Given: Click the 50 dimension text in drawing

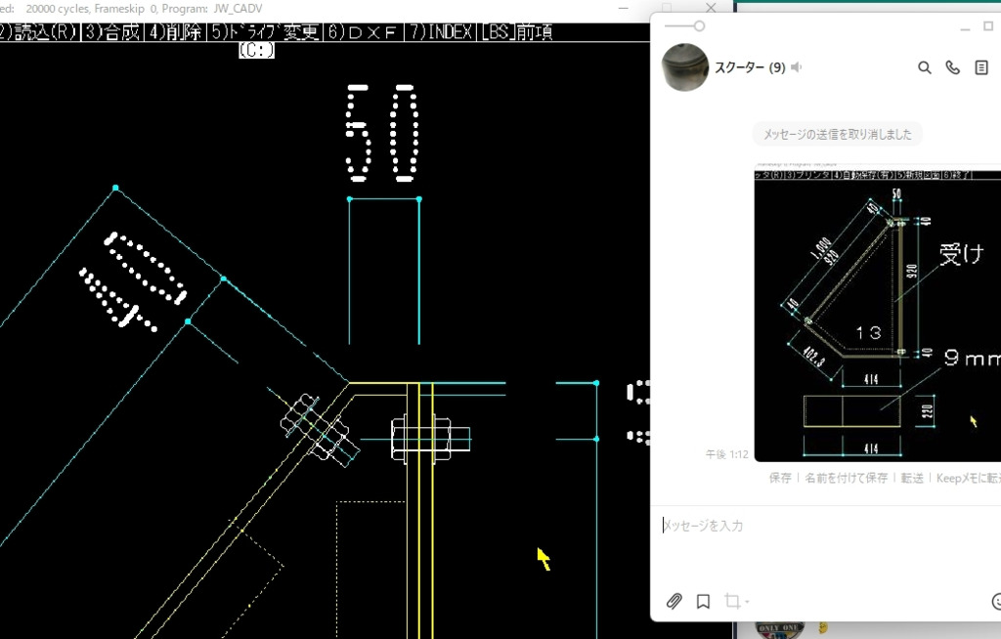Looking at the screenshot, I should (383, 133).
